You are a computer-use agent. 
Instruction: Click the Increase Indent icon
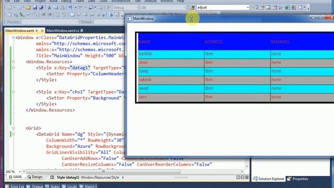[50, 15]
